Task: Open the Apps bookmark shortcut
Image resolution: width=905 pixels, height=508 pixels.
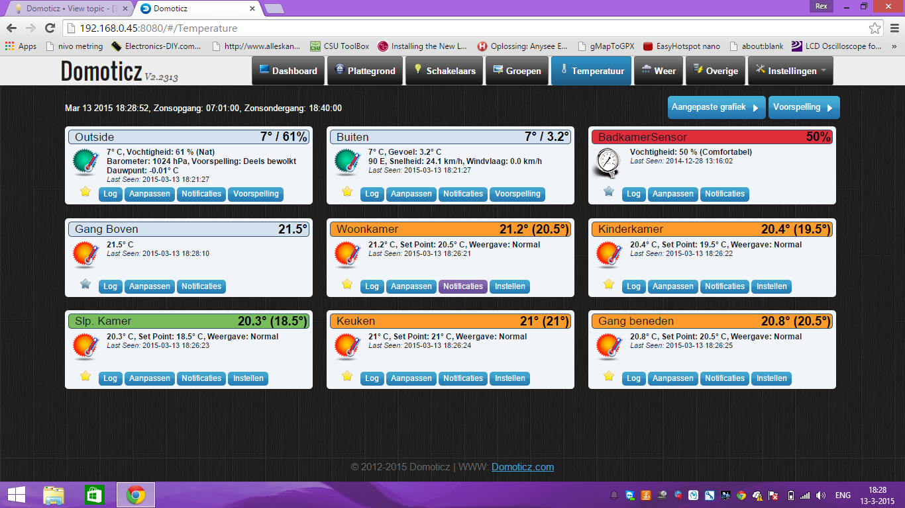Action: pos(21,46)
